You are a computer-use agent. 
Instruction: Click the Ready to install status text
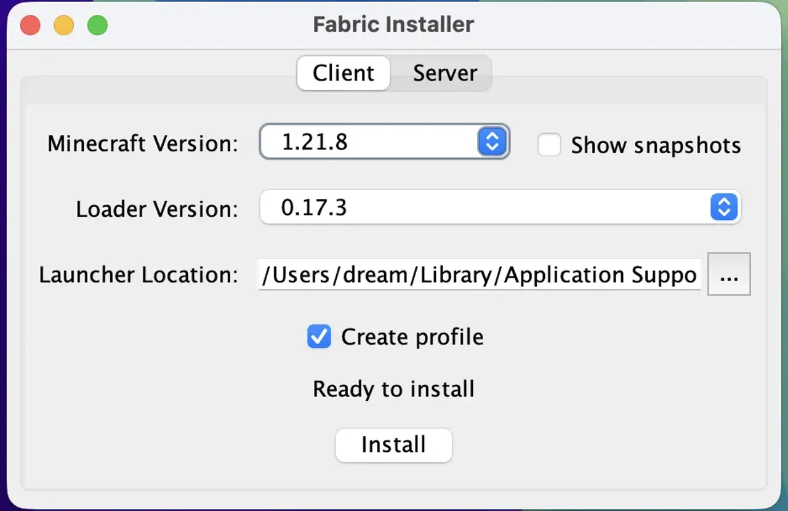[393, 389]
